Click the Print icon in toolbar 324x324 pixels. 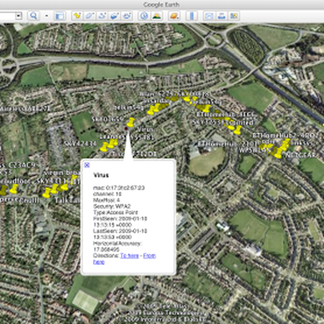click(221, 16)
